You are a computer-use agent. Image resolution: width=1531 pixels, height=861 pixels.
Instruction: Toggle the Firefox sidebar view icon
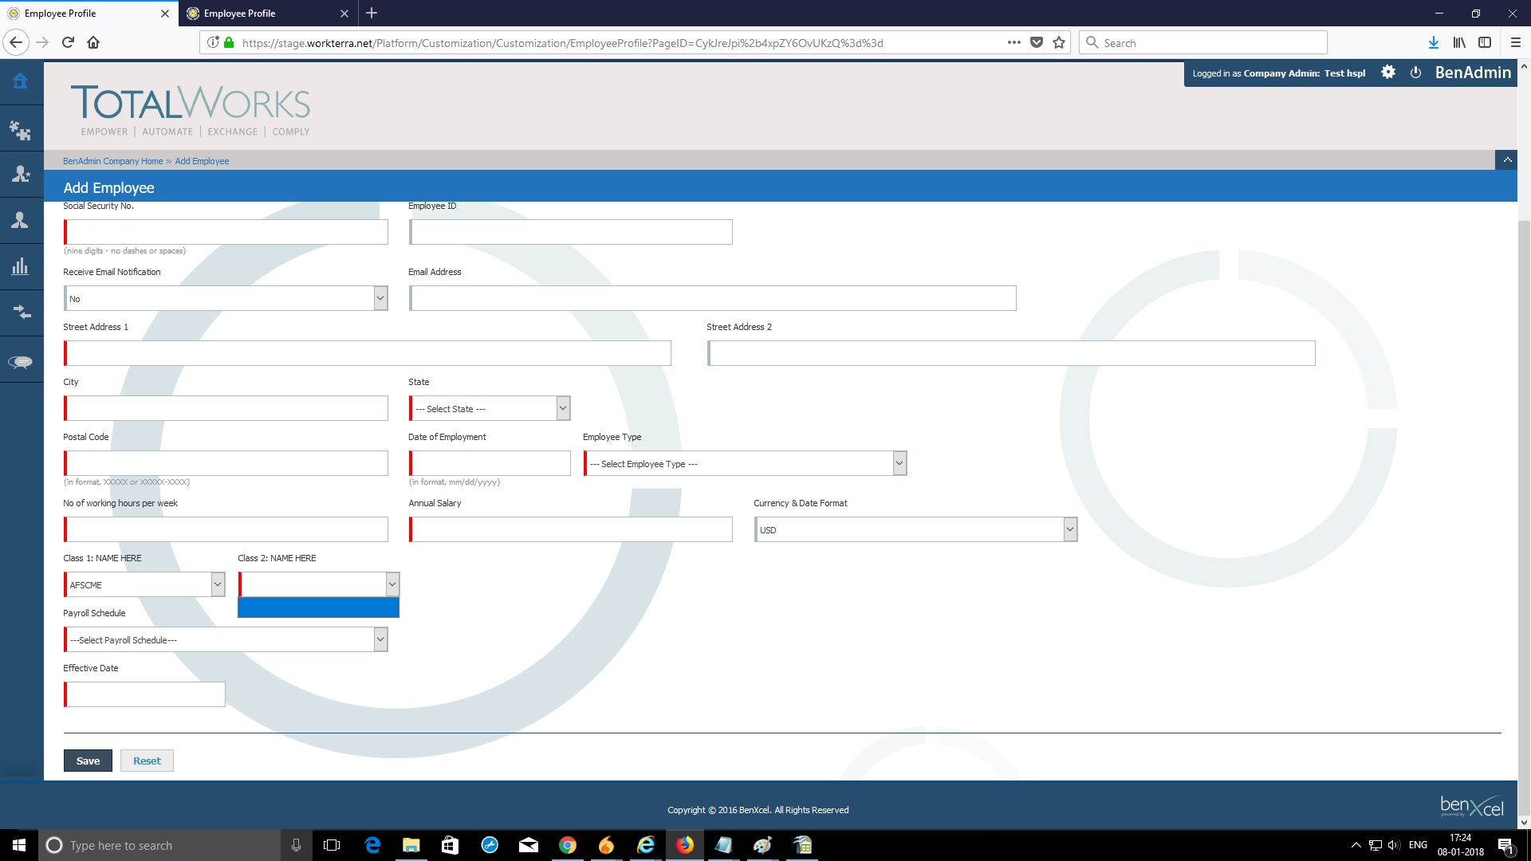(1485, 43)
